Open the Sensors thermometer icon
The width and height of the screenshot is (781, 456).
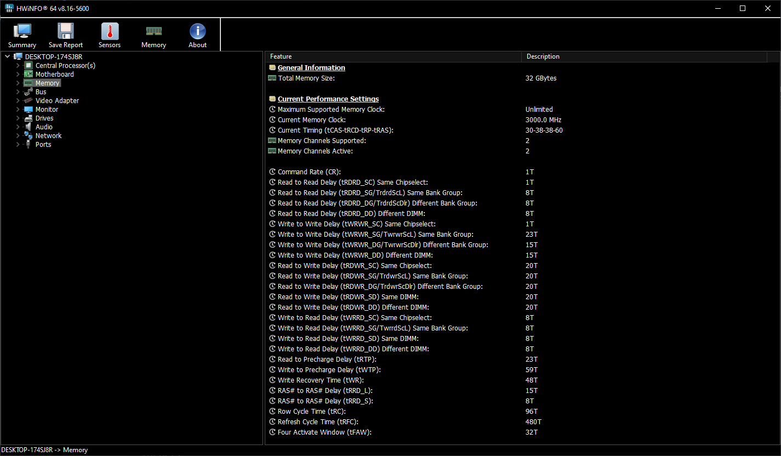tap(110, 31)
